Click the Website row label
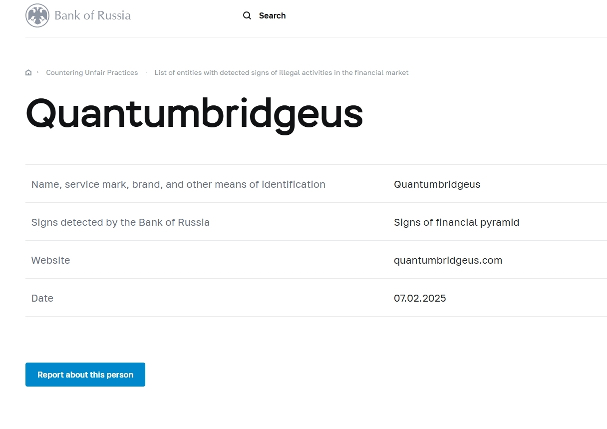This screenshot has height=429, width=607. pyautogui.click(x=50, y=260)
